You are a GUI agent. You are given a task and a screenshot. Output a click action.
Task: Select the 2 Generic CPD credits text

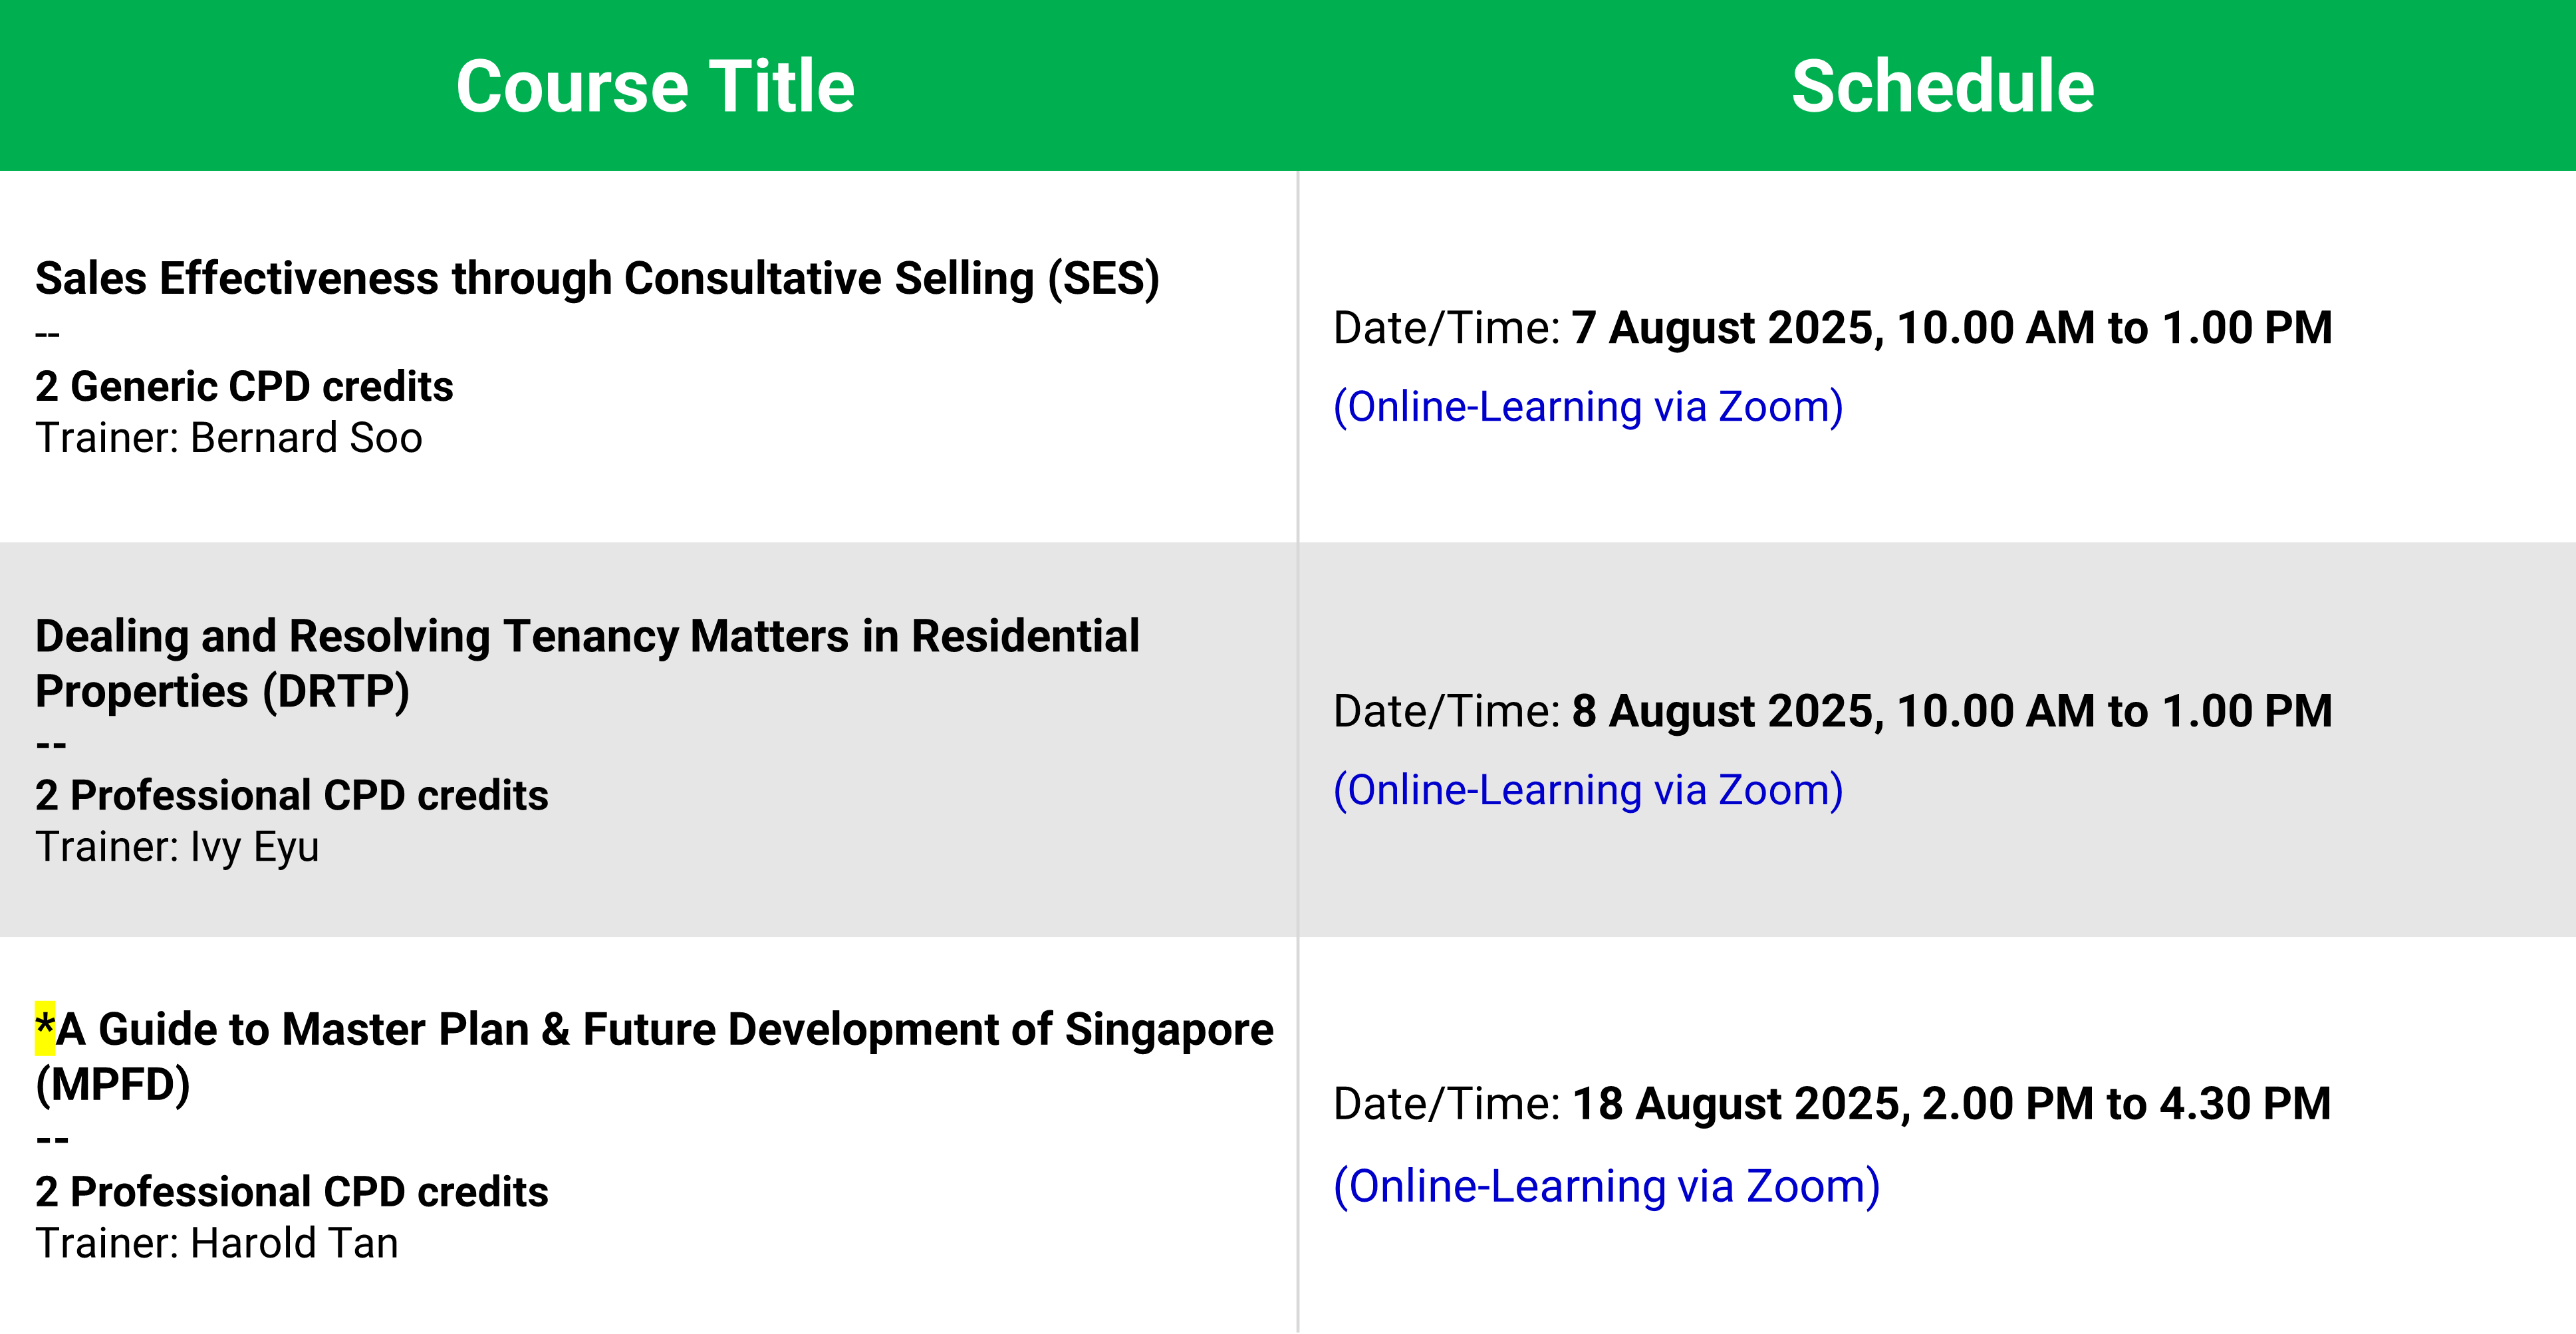(x=244, y=387)
